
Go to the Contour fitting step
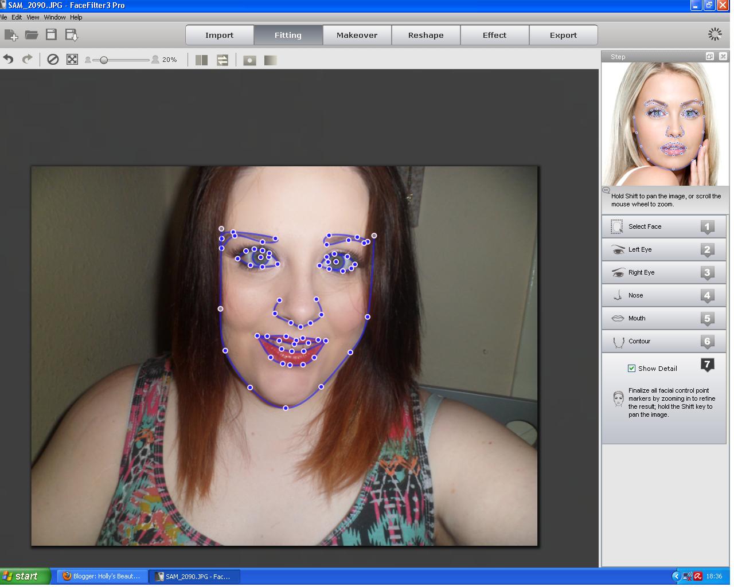pos(664,341)
